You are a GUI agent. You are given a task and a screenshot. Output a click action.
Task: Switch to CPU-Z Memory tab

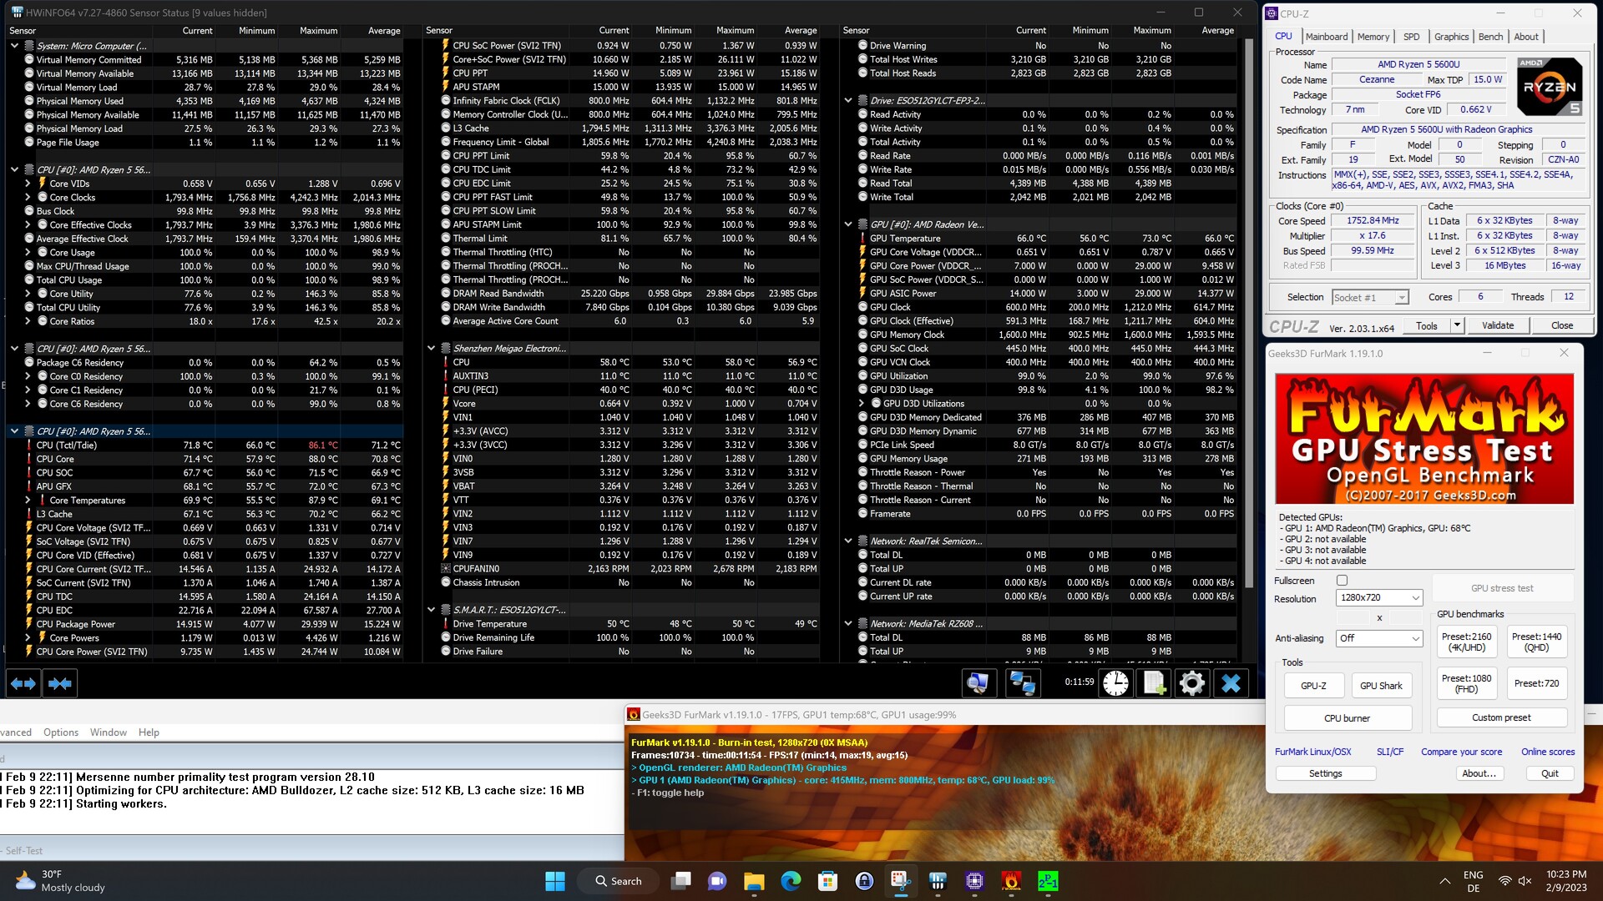(x=1373, y=37)
